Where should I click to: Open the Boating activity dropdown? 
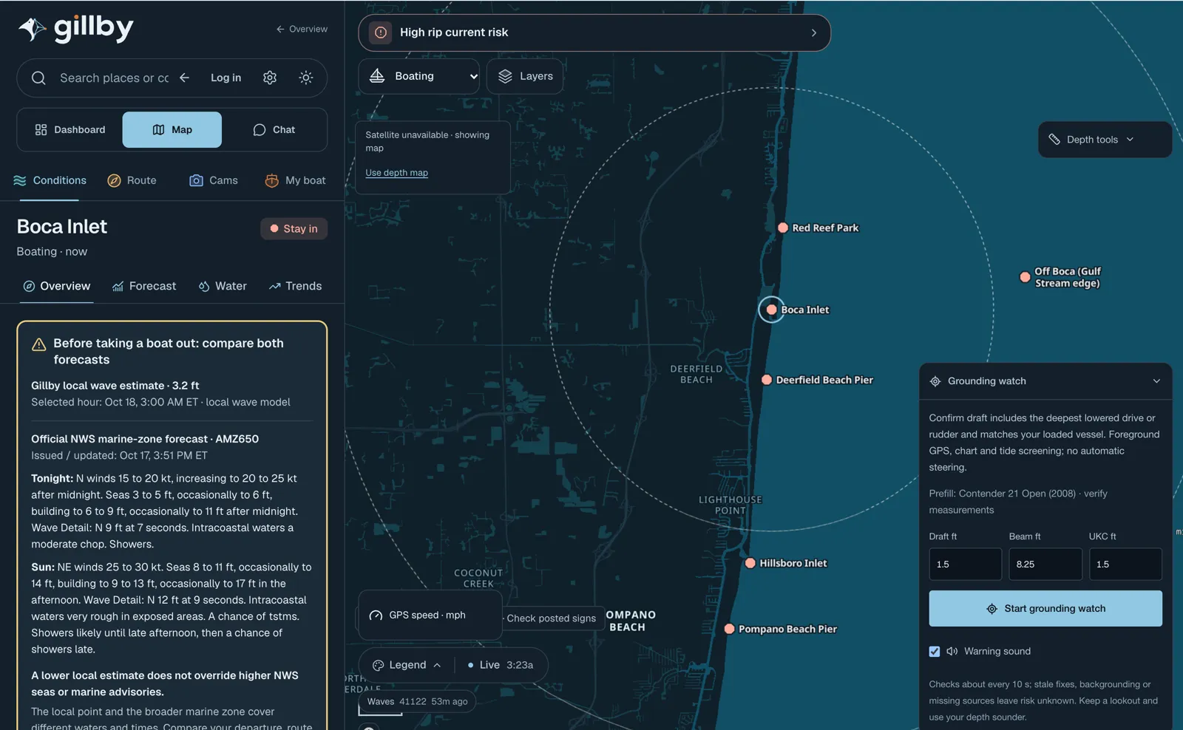tap(419, 76)
